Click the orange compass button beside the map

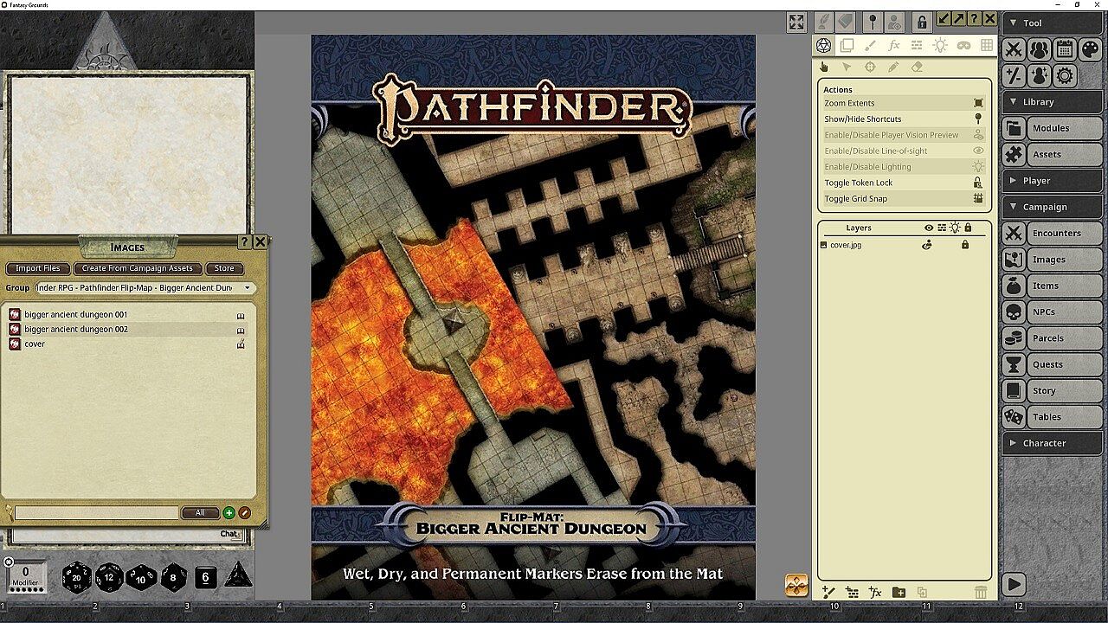(796, 586)
